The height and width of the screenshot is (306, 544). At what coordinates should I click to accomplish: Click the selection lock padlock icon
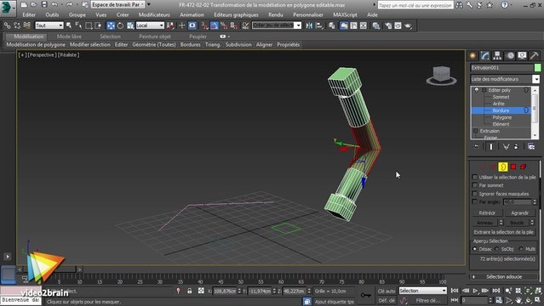pos(190,291)
